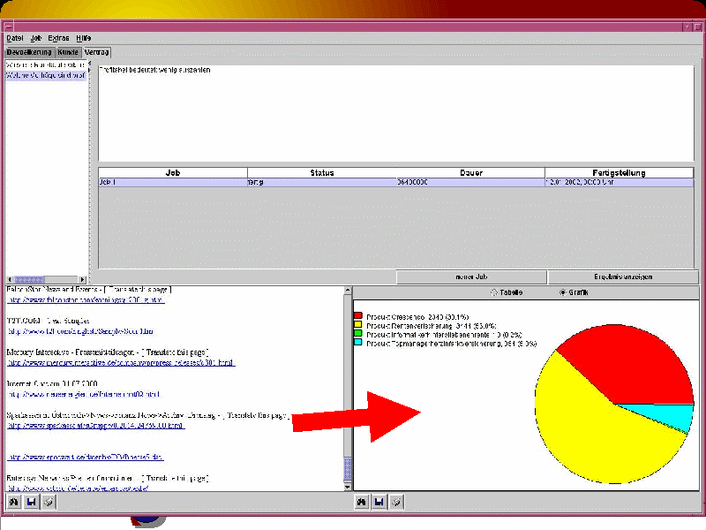The width and height of the screenshot is (706, 530).
Task: Open the window system menu icon in title bar
Action: (8, 26)
